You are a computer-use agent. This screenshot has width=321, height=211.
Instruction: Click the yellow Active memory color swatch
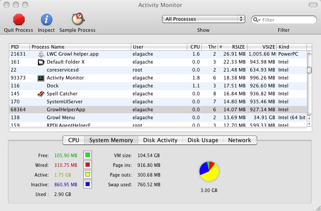coord(88,174)
